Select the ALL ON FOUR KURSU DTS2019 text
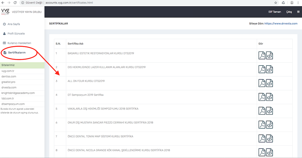The image size is (302, 158). point(86,81)
